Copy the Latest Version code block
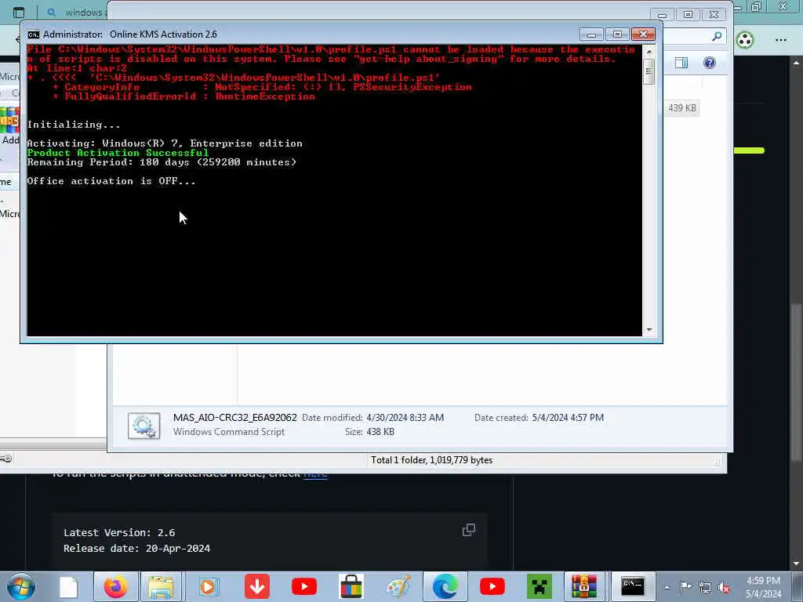The image size is (803, 602). tap(469, 531)
